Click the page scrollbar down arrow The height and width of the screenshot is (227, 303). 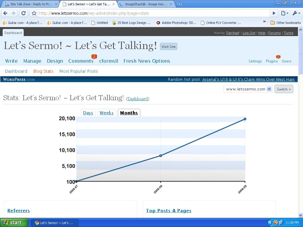pyautogui.click(x=301, y=215)
